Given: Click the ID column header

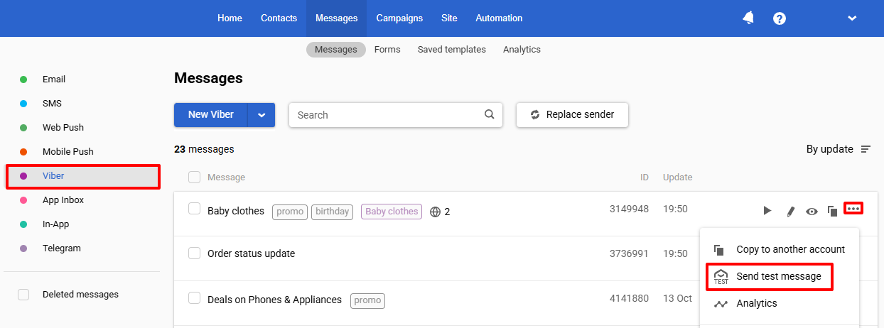Looking at the screenshot, I should (644, 177).
